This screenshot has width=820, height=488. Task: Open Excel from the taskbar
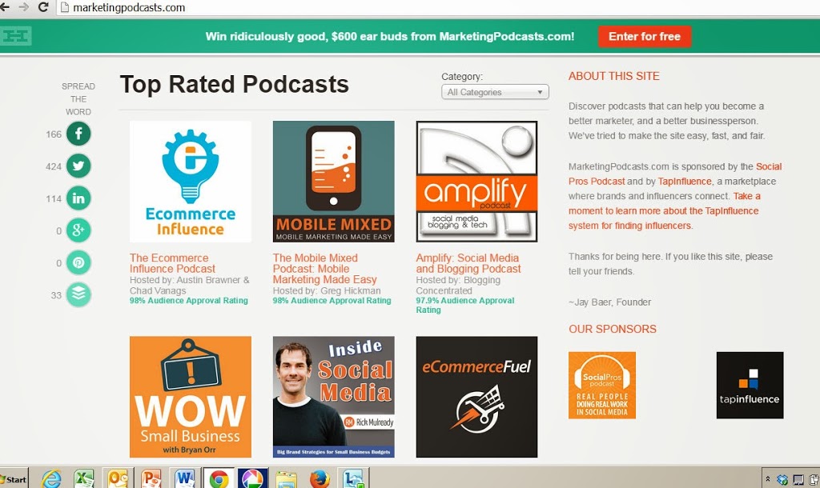point(83,478)
